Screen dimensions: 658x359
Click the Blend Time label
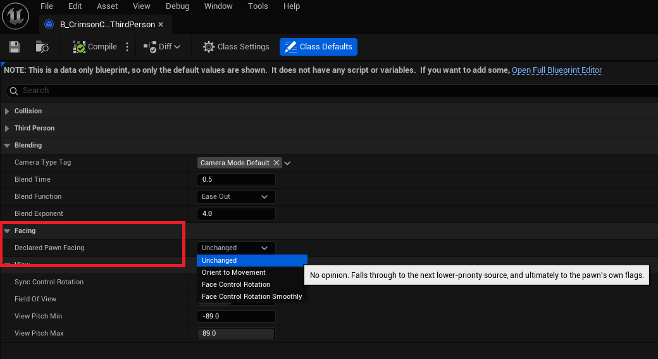(32, 179)
